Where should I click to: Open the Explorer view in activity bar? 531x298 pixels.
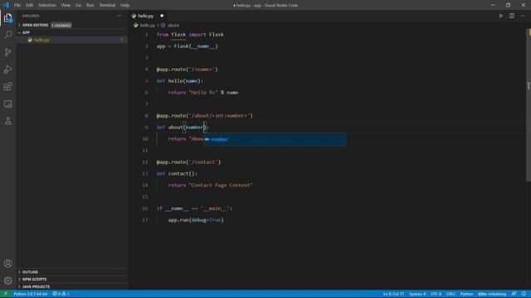pyautogui.click(x=7, y=17)
